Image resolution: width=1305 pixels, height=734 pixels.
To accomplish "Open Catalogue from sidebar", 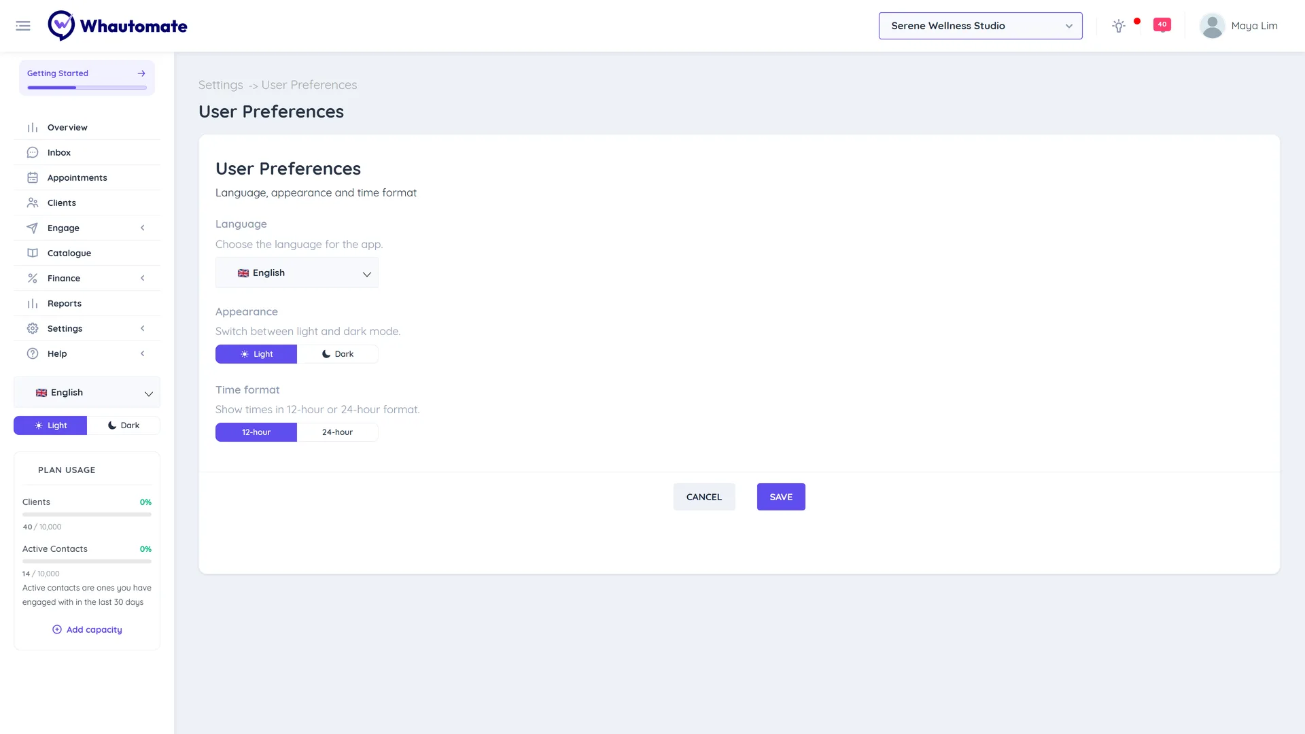I will [x=87, y=254].
